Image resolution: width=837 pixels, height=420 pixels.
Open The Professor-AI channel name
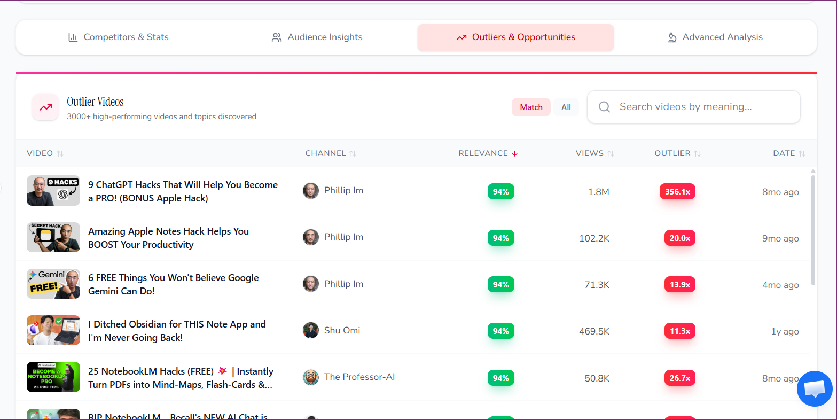tap(359, 377)
